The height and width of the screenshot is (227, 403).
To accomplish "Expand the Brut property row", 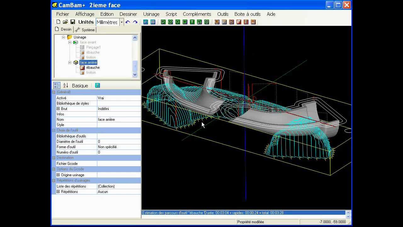I will [58, 109].
